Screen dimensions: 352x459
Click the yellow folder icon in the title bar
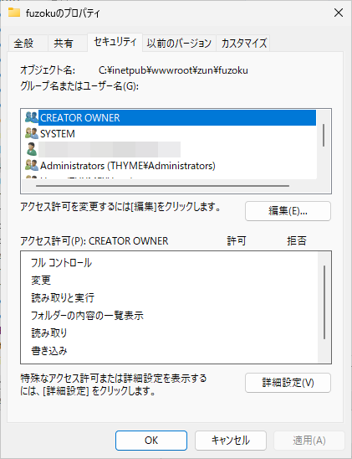pyautogui.click(x=14, y=13)
